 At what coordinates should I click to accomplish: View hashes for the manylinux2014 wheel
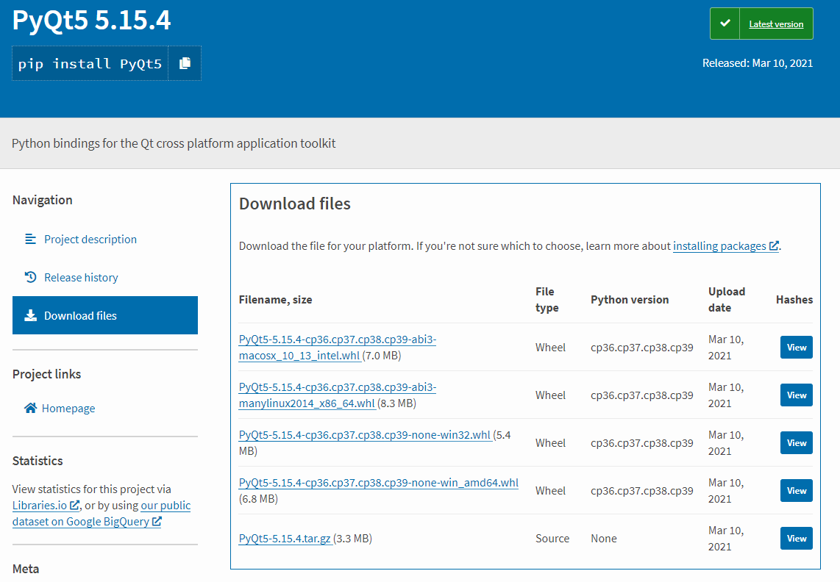pyautogui.click(x=796, y=395)
